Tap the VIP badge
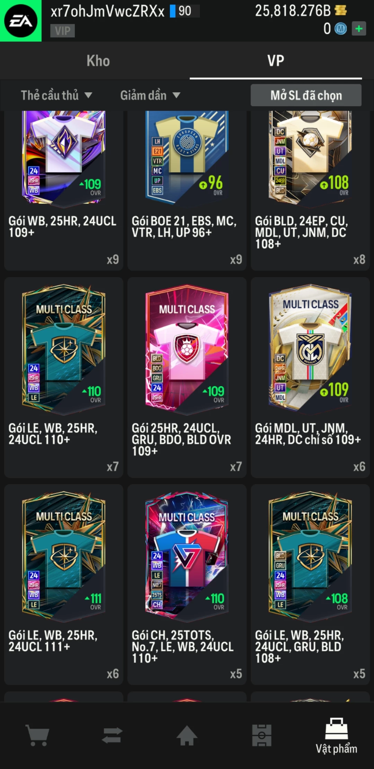Screen dimensions: 374x769 [62, 31]
